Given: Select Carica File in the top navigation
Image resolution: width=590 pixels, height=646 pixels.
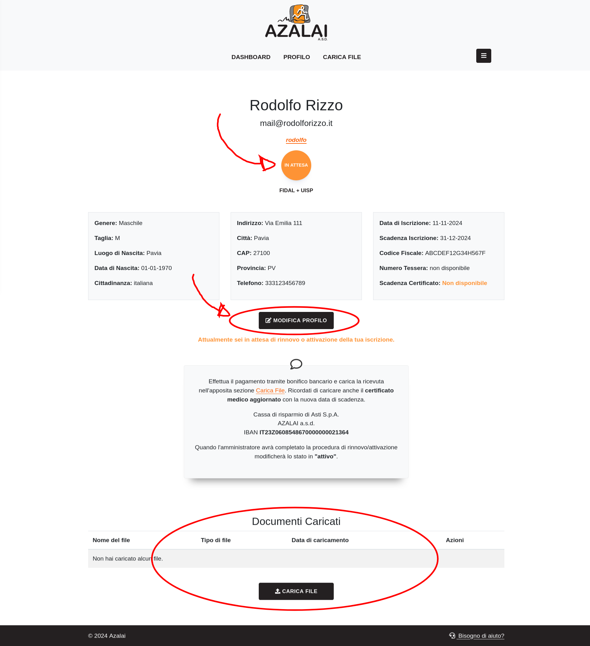Looking at the screenshot, I should point(342,57).
